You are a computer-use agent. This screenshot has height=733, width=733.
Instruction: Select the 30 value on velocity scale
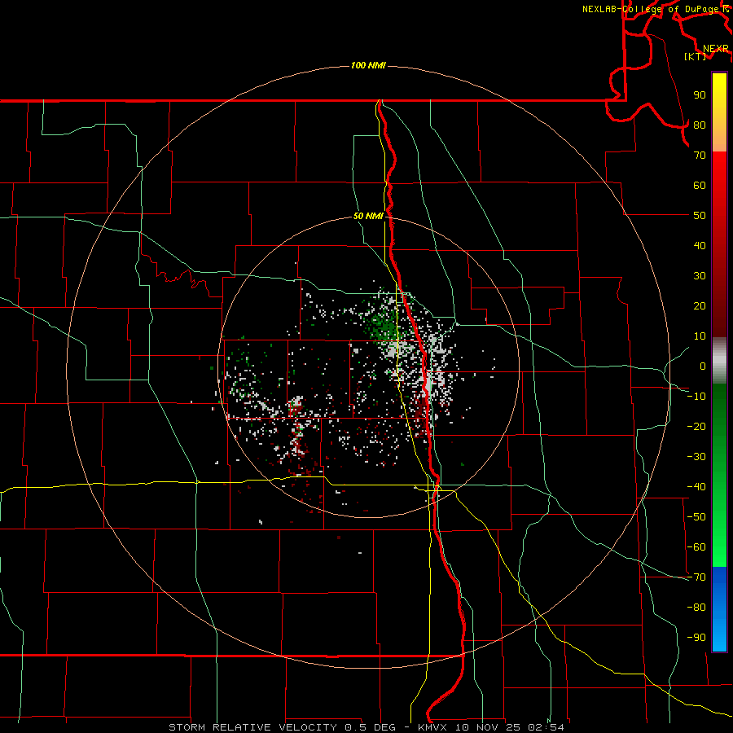coord(700,276)
